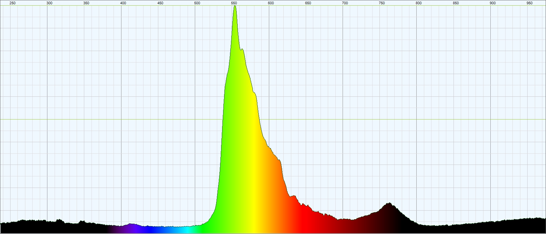Pick the 500 wavelength axis label
Viewport: 546px width, 234px height.
tap(197, 3)
